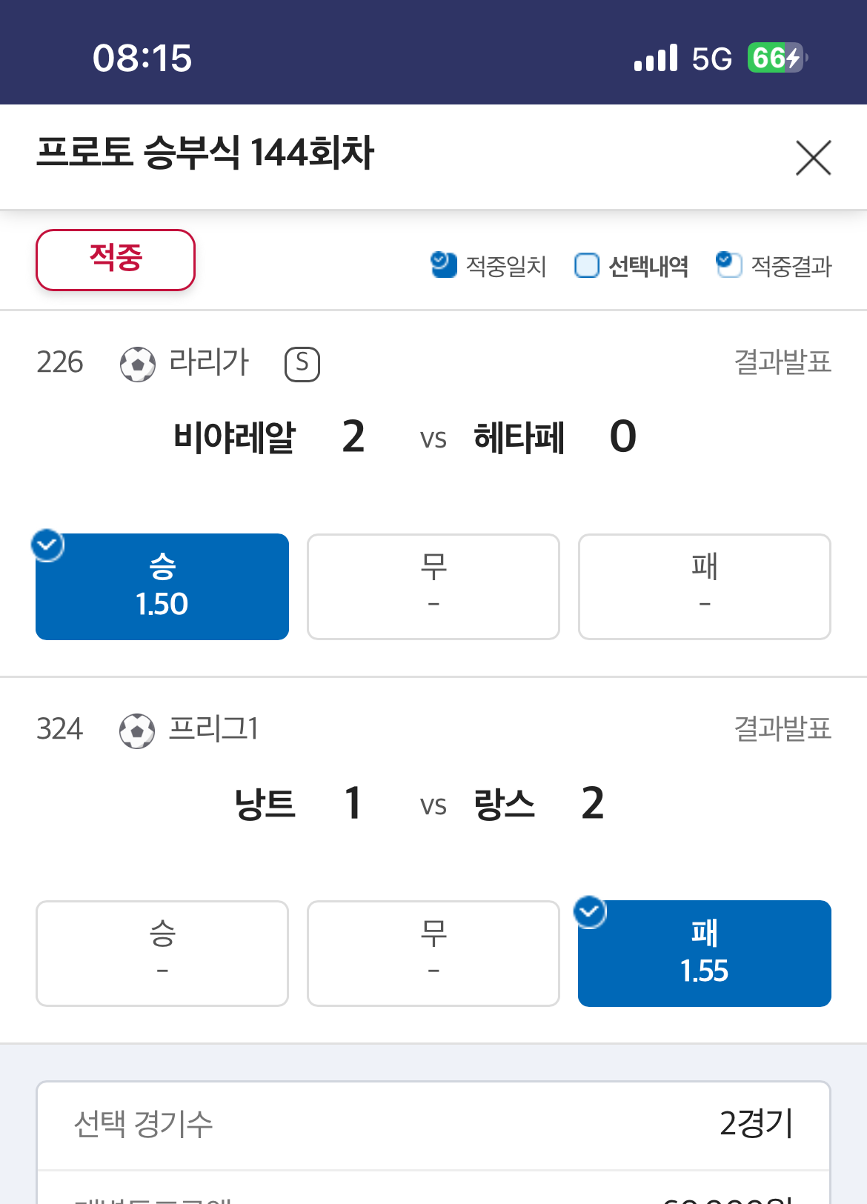
Task: Select the 무 draw option in match 324
Action: point(433,954)
